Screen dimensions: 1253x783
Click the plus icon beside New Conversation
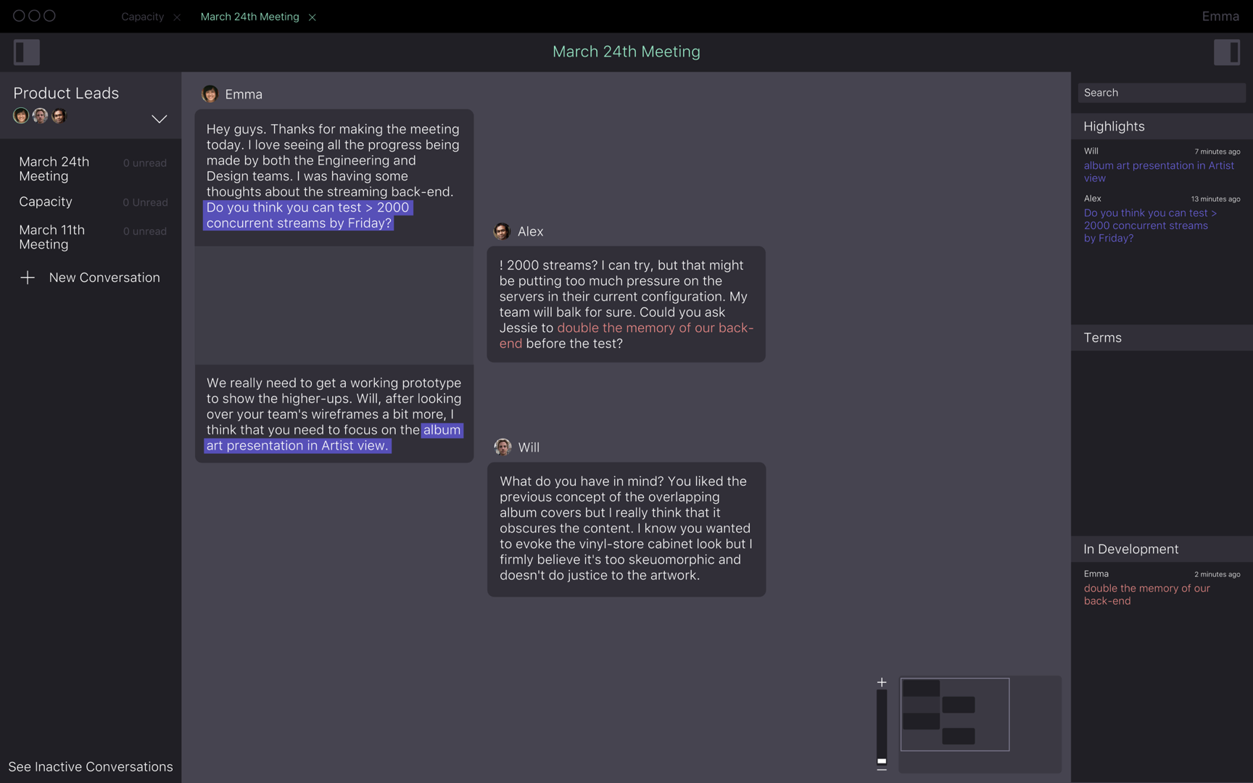pyautogui.click(x=28, y=278)
